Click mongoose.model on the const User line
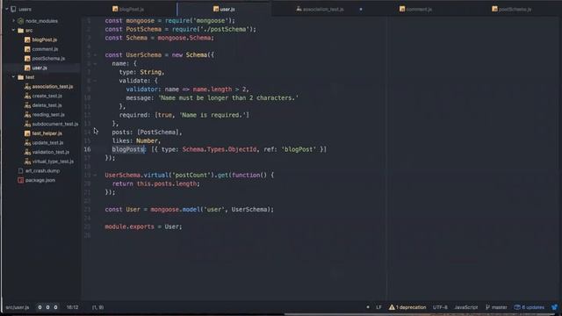562x316 pixels. pos(176,210)
